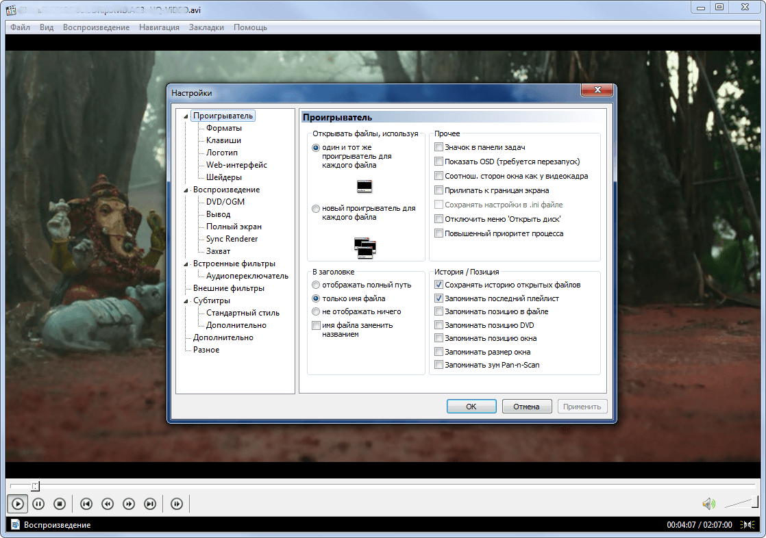Collapse the Встроенные фильтры node arrow
The height and width of the screenshot is (538, 766).
(x=186, y=264)
